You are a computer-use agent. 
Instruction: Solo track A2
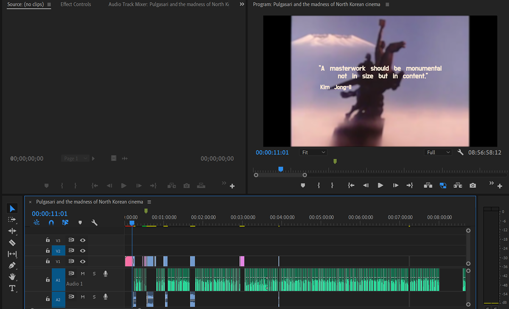click(x=94, y=297)
